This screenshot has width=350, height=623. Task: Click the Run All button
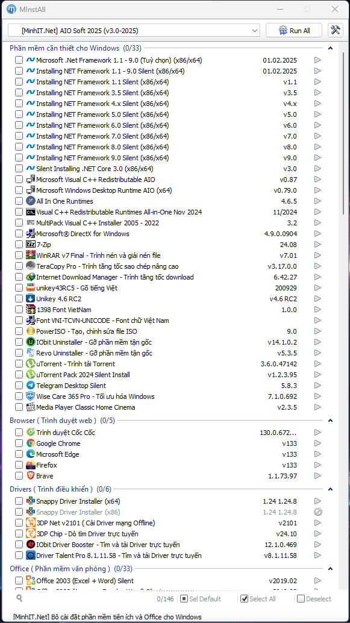295,31
